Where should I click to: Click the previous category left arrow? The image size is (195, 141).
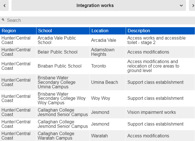pos(4,6)
